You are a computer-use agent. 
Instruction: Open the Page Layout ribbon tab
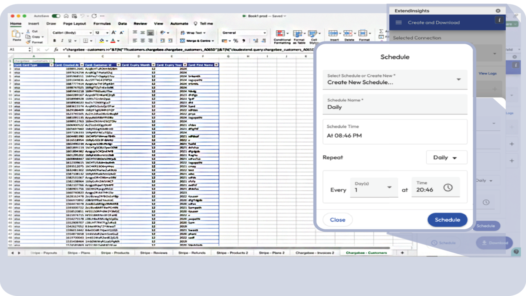click(x=74, y=24)
